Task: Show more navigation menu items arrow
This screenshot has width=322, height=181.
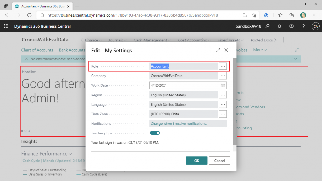Action: click(x=275, y=40)
